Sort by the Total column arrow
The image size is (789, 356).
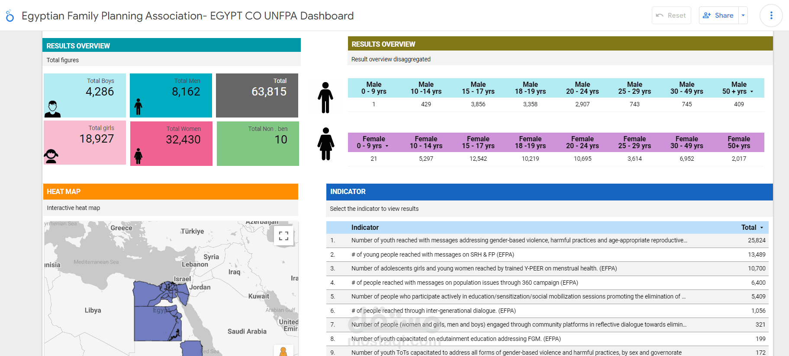tap(762, 228)
